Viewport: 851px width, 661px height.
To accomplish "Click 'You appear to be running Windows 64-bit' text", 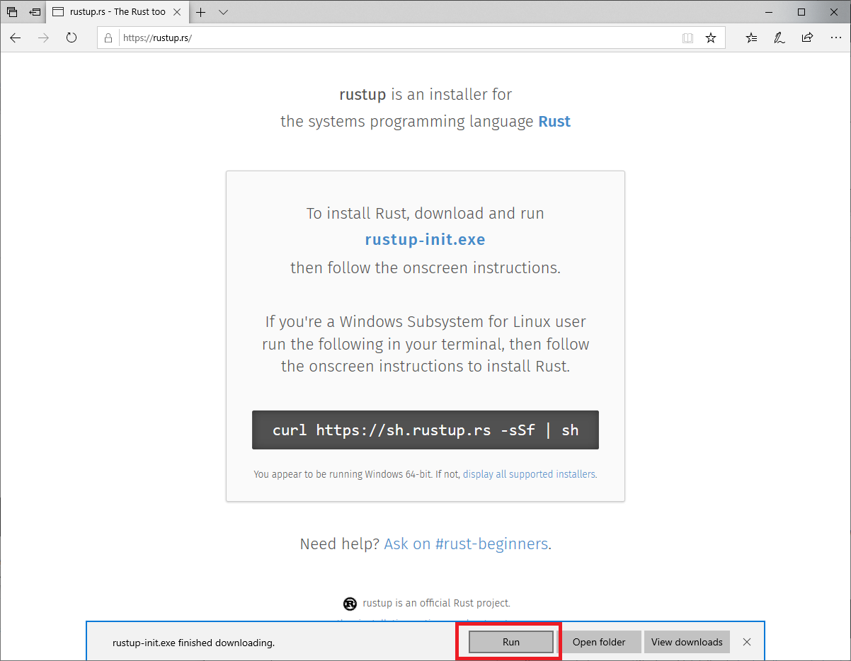I will coord(343,474).
